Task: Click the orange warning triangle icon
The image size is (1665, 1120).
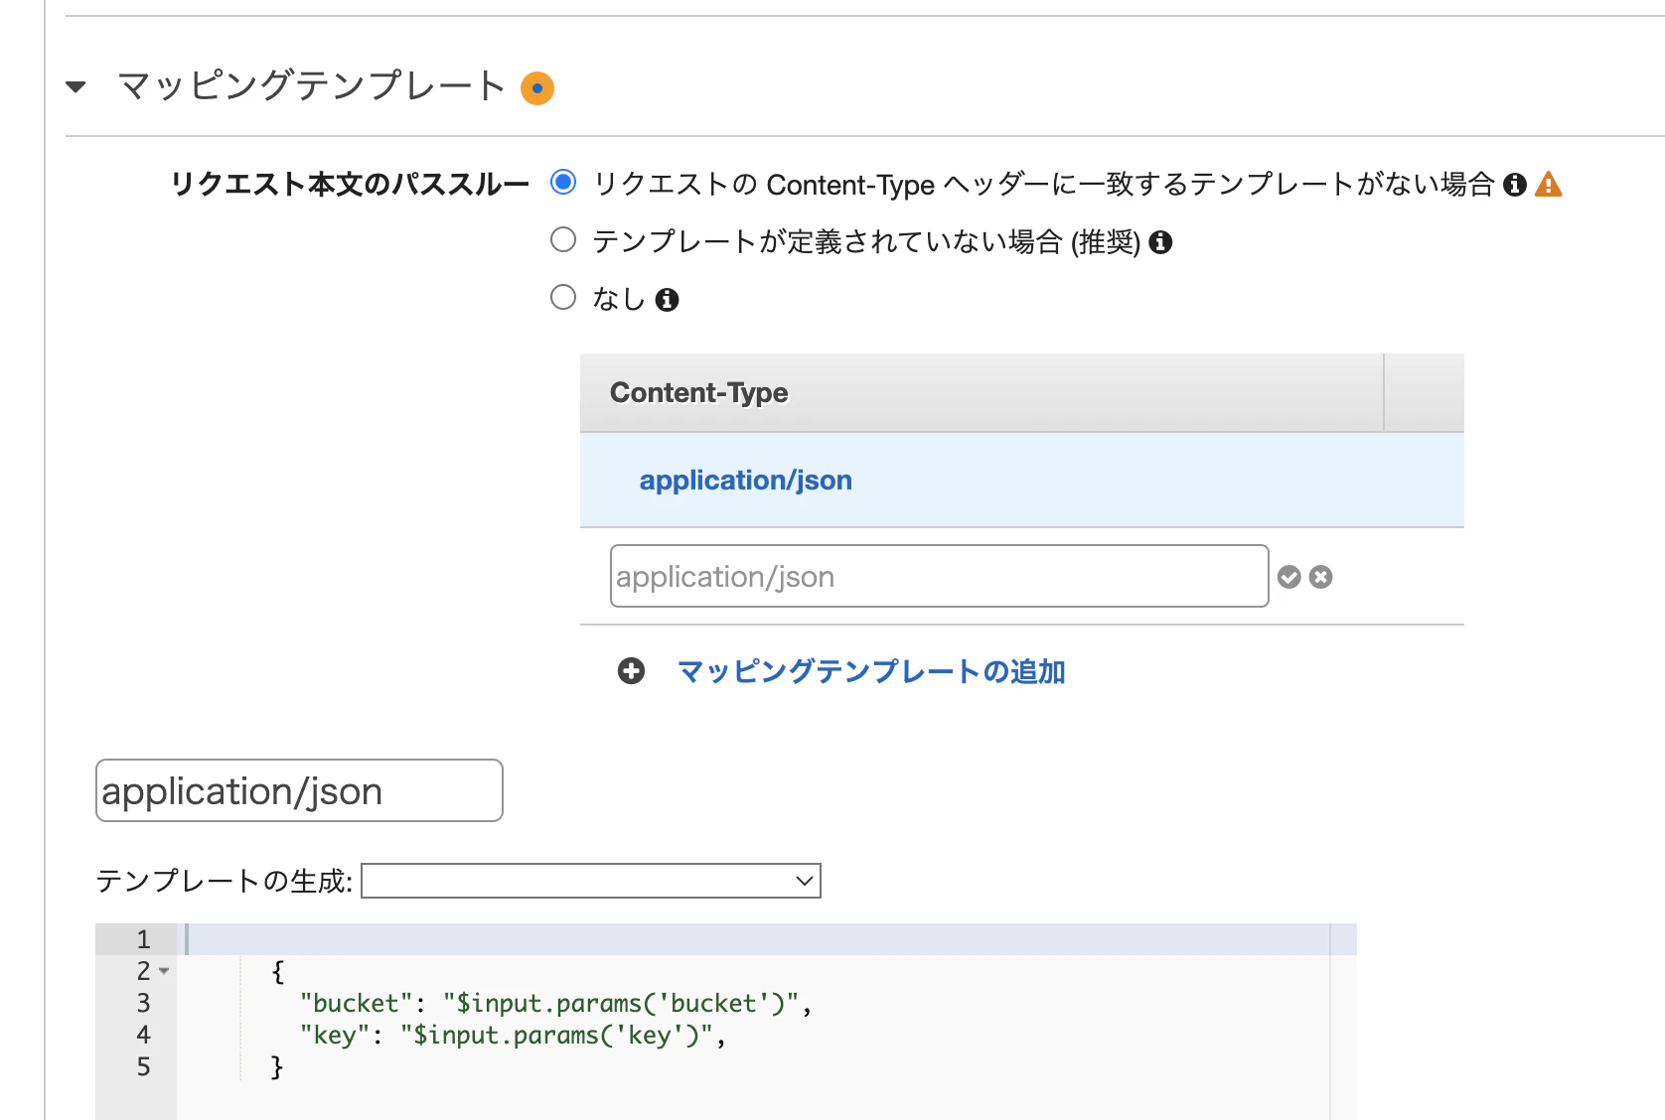Action: (x=1549, y=185)
